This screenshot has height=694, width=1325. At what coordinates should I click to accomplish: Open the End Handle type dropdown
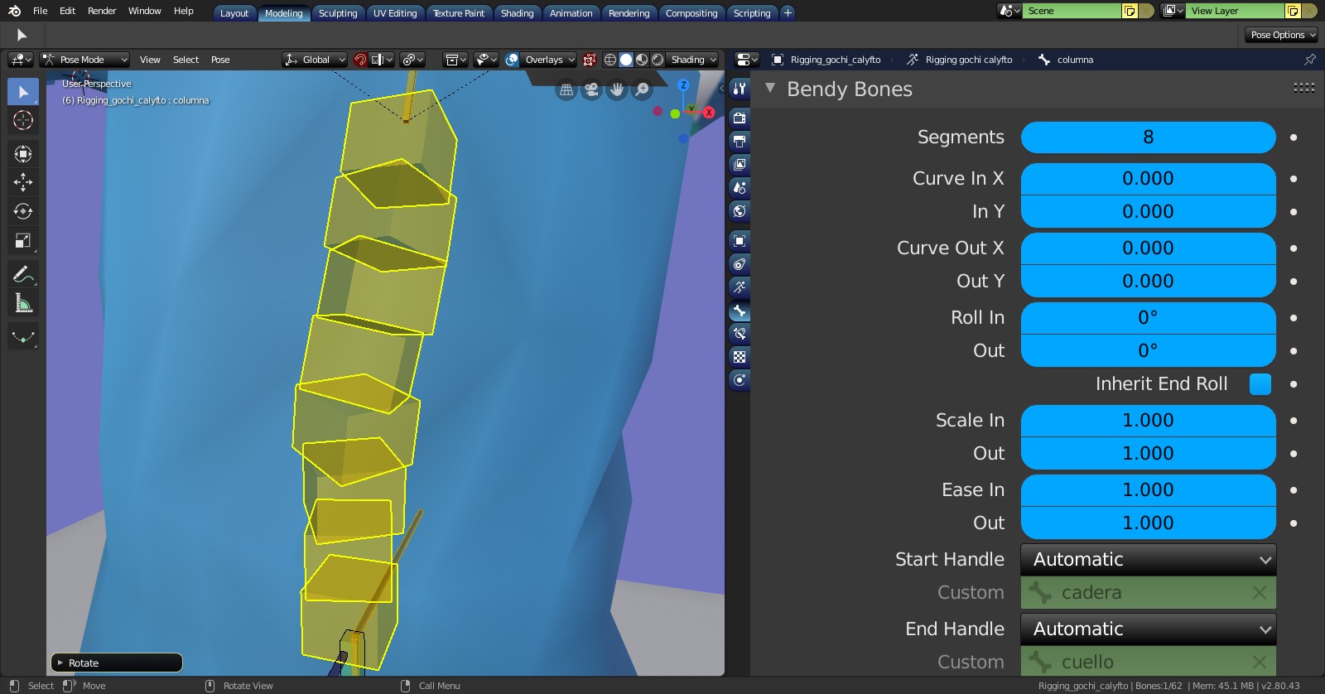tap(1149, 629)
